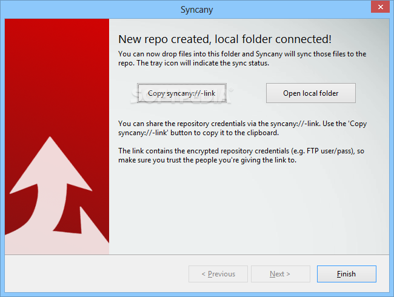Click text 'The tray icon will indicate the sync status'

pyautogui.click(x=203, y=63)
